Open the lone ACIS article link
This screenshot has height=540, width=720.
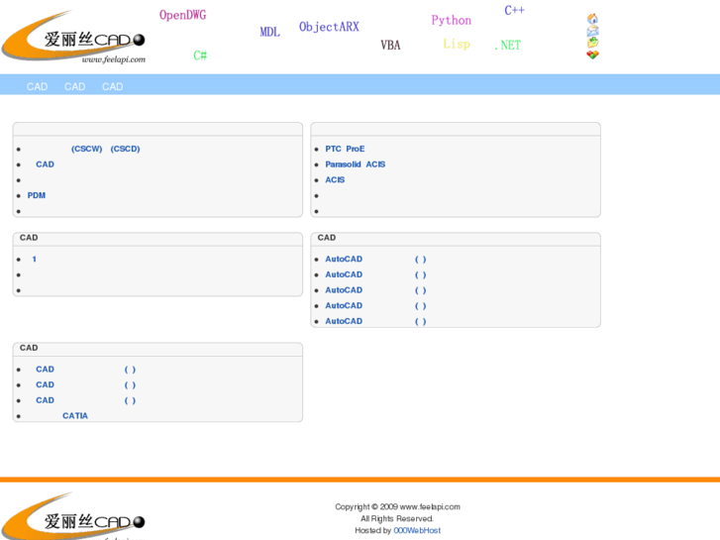(335, 180)
